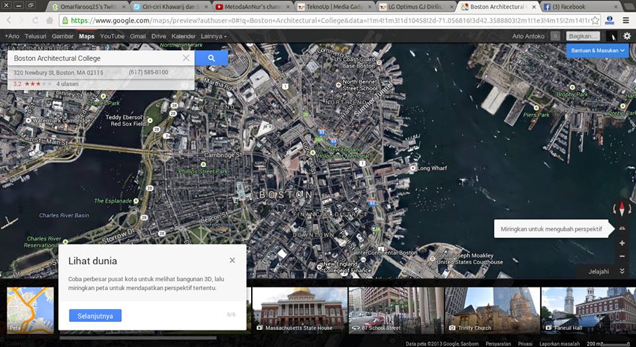Bookmark page with the star icon
The image size is (636, 347).
(595, 21)
